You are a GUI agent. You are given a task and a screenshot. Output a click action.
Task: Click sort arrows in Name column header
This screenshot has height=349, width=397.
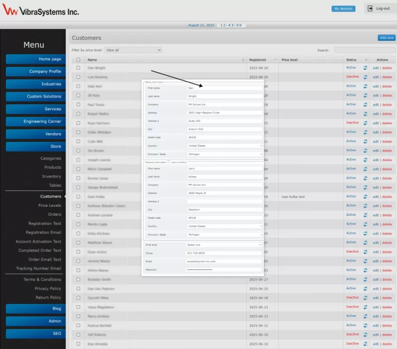point(243,60)
